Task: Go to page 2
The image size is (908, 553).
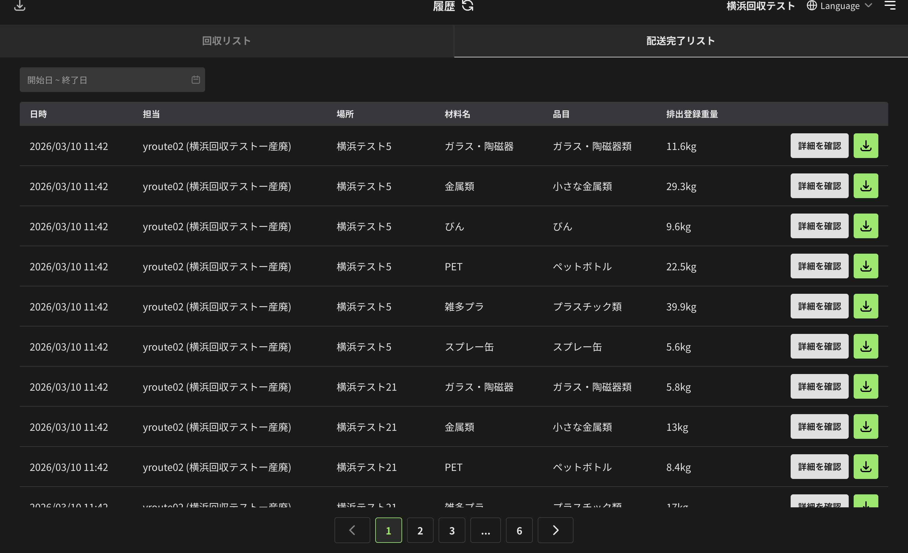Action: coord(420,530)
